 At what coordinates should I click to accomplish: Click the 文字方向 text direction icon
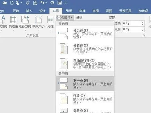3,19
